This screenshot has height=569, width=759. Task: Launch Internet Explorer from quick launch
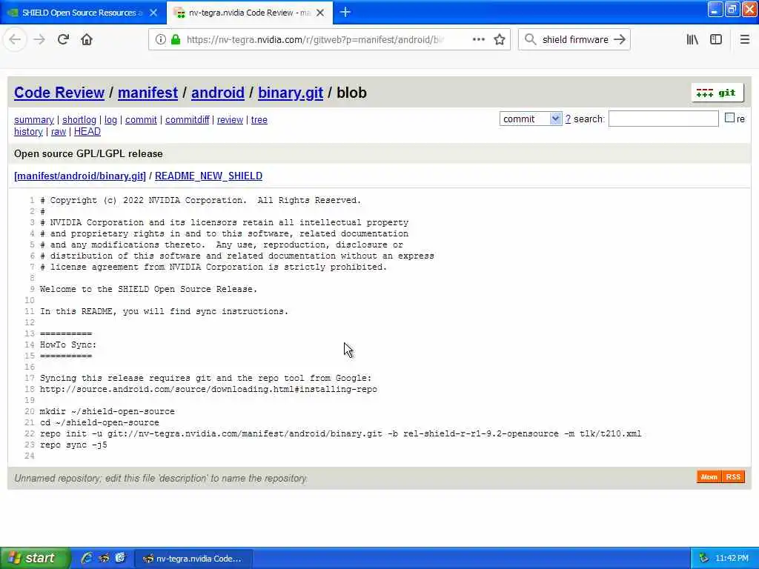click(87, 559)
